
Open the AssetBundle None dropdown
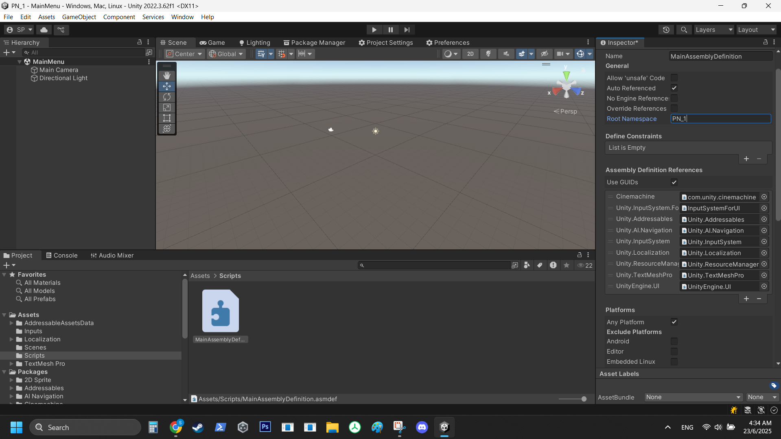click(x=693, y=397)
